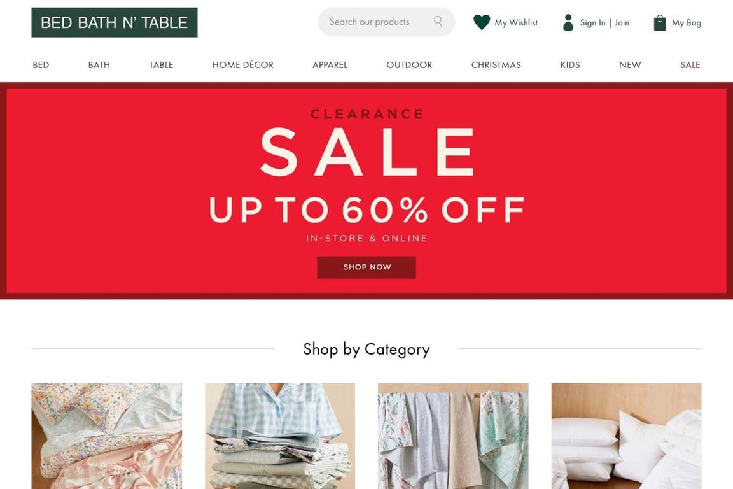Image resolution: width=733 pixels, height=489 pixels.
Task: Open the floral bed linen category thumbnail
Action: pyautogui.click(x=107, y=436)
